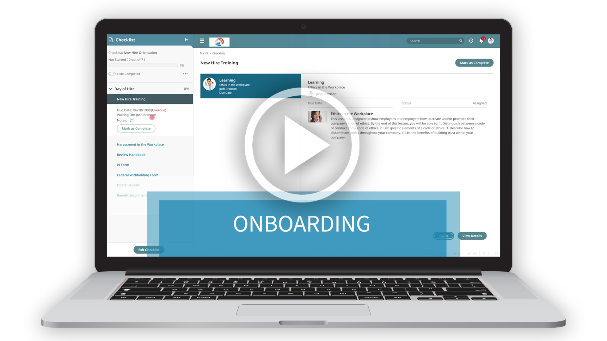Click the notifications bell icon
607x341 pixels.
pos(481,41)
